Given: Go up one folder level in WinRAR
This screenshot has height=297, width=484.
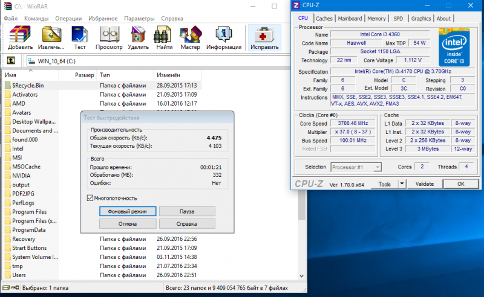Looking at the screenshot, I should tap(11, 60).
